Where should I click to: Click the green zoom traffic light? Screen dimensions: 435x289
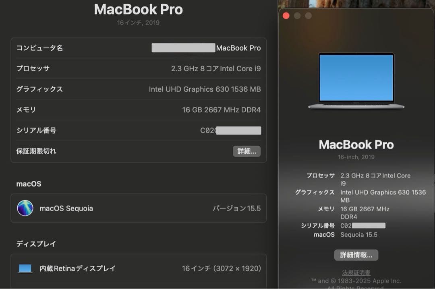308,15
